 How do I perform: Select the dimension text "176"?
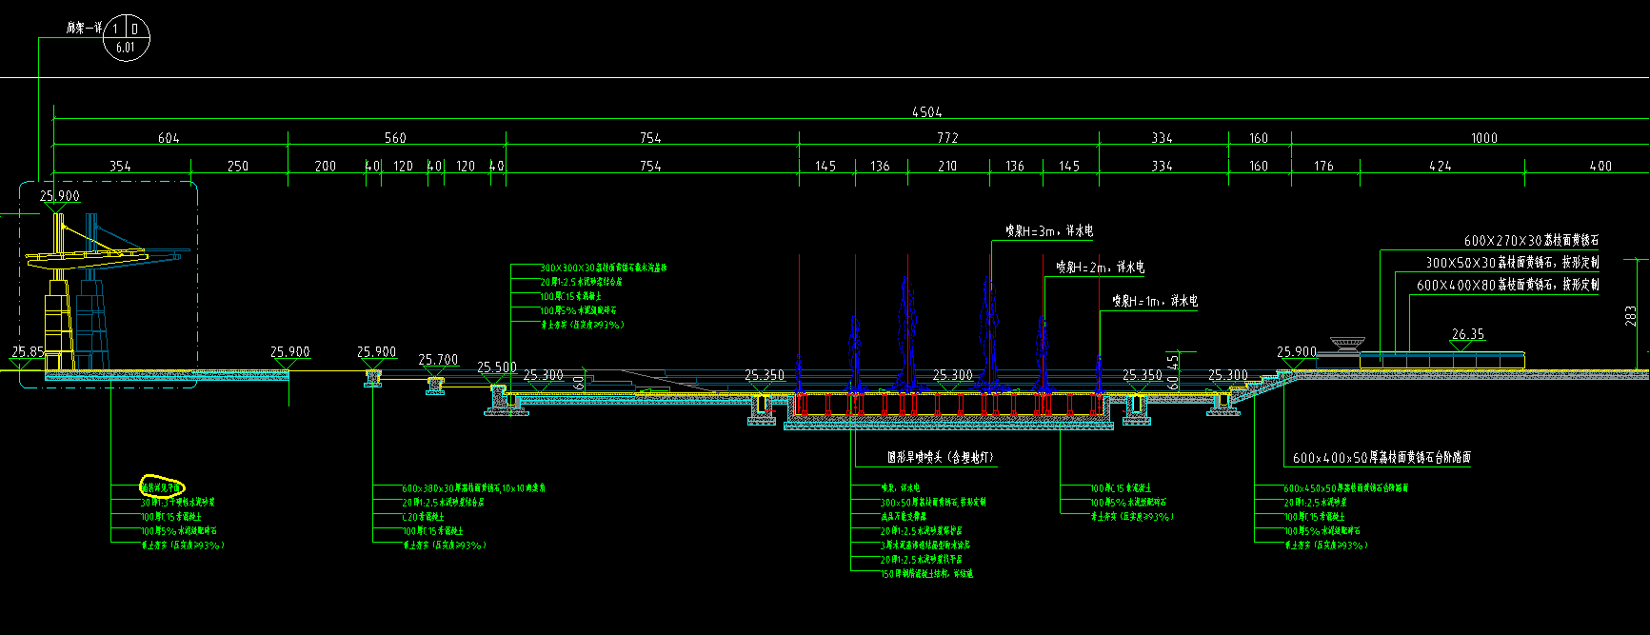tap(1323, 166)
